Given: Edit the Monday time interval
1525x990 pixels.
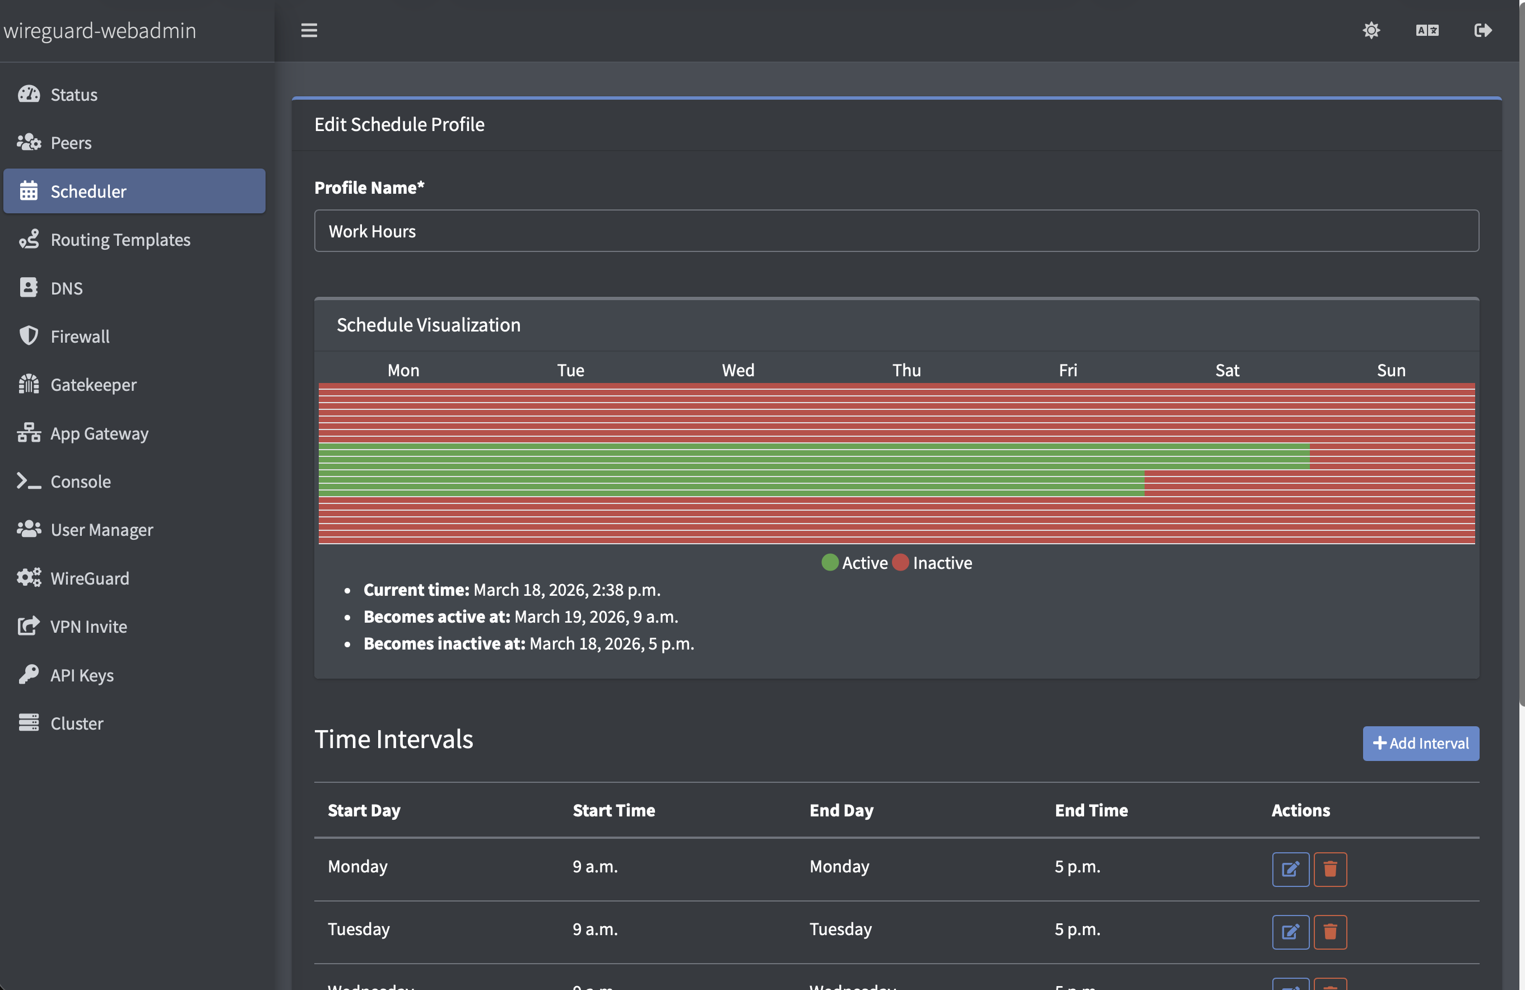Looking at the screenshot, I should [x=1290, y=869].
